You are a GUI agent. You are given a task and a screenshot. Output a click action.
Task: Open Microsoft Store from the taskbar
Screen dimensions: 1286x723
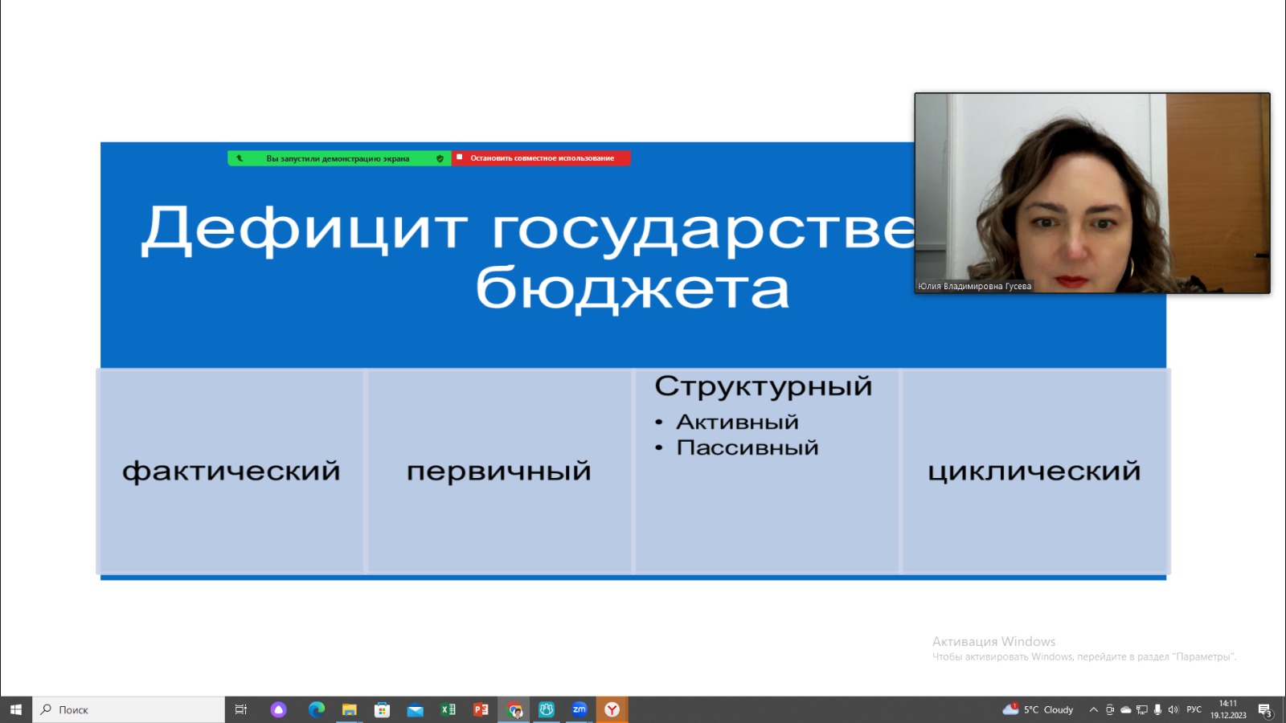click(x=382, y=709)
